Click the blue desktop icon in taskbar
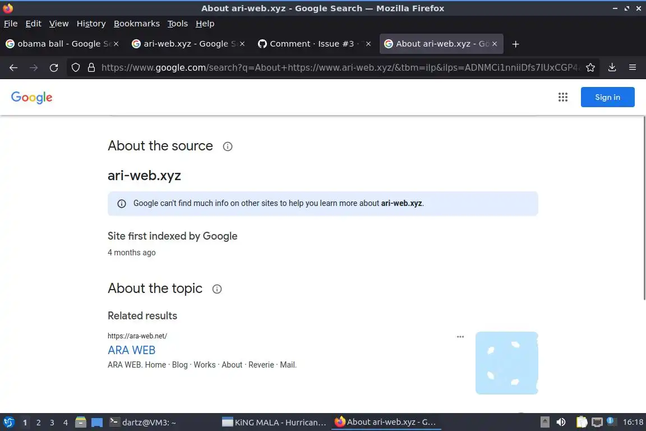646x431 pixels. tap(97, 423)
